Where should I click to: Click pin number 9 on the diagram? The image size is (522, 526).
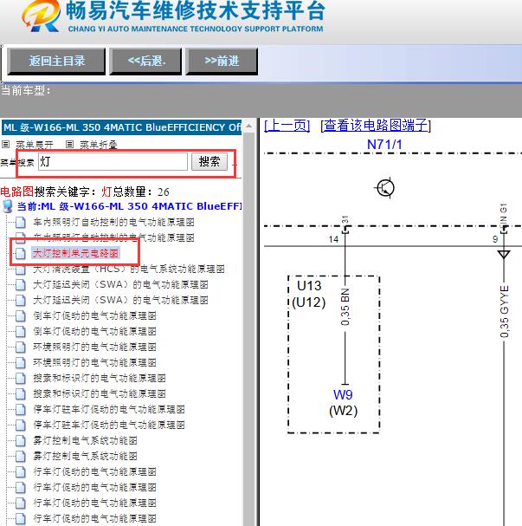(x=495, y=239)
